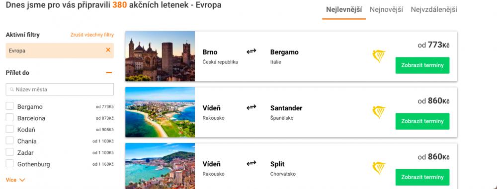This screenshot has width=497, height=189.
Task: Click the arrows icon between Vídeň and Santander
Action: point(251,107)
